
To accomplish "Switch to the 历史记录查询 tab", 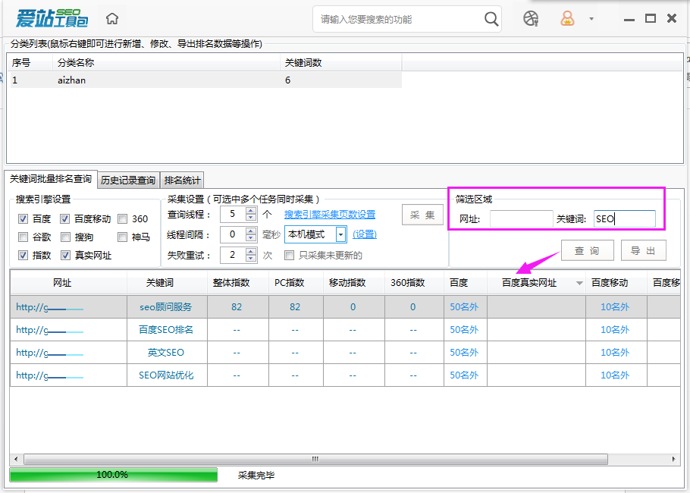I will 127,179.
